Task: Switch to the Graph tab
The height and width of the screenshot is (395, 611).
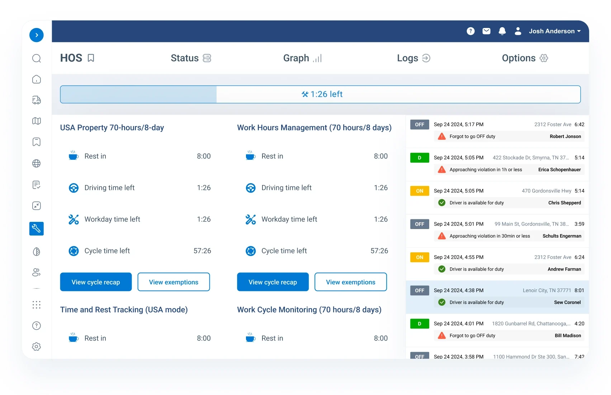Action: point(302,58)
